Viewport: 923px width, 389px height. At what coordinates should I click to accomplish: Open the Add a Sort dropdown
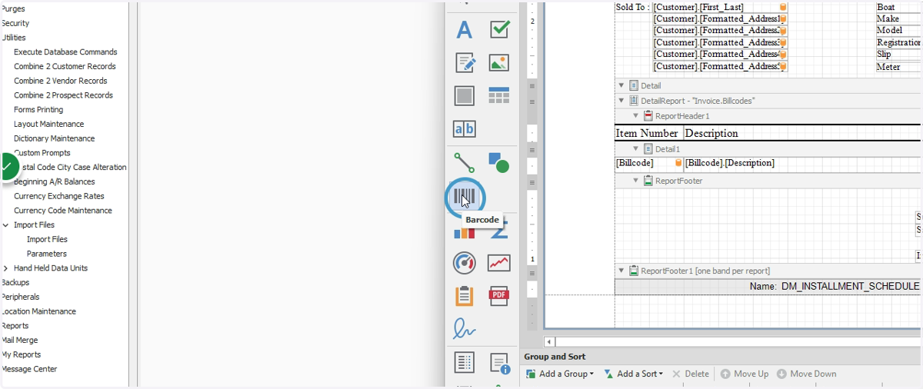pos(633,374)
